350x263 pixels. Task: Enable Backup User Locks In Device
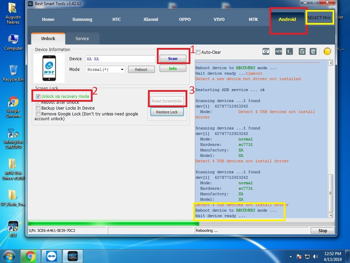click(38, 108)
